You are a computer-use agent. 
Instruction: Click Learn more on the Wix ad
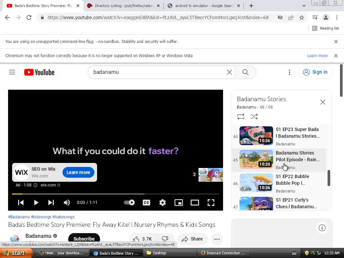click(78, 172)
